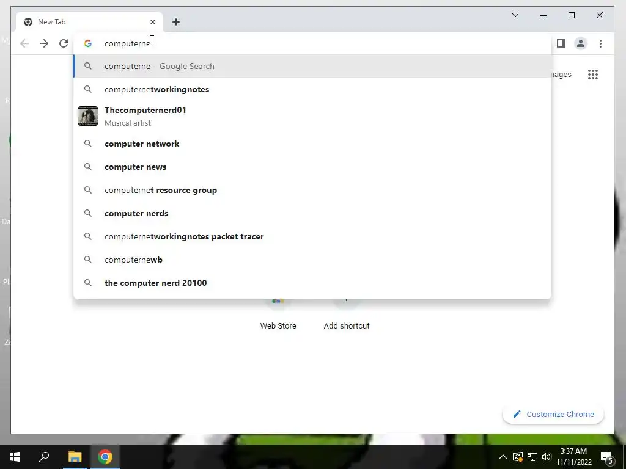Click the address bar text computerne
626x469 pixels.
pyautogui.click(x=127, y=43)
